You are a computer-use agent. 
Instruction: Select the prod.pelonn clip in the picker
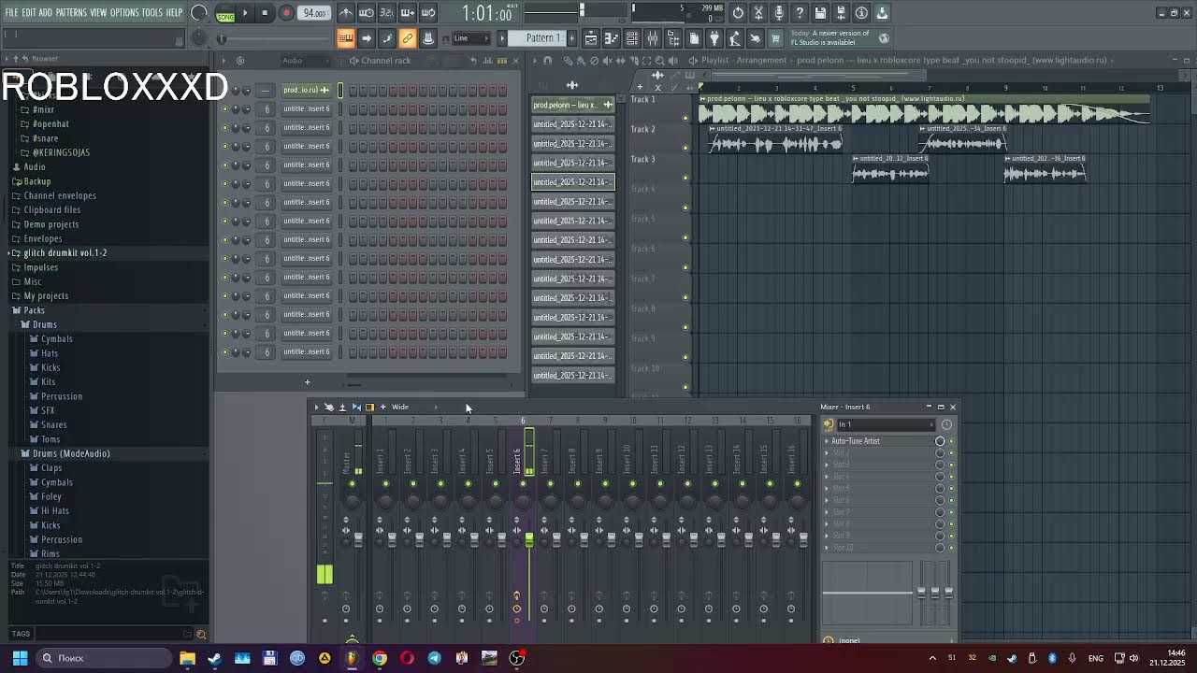pyautogui.click(x=572, y=105)
